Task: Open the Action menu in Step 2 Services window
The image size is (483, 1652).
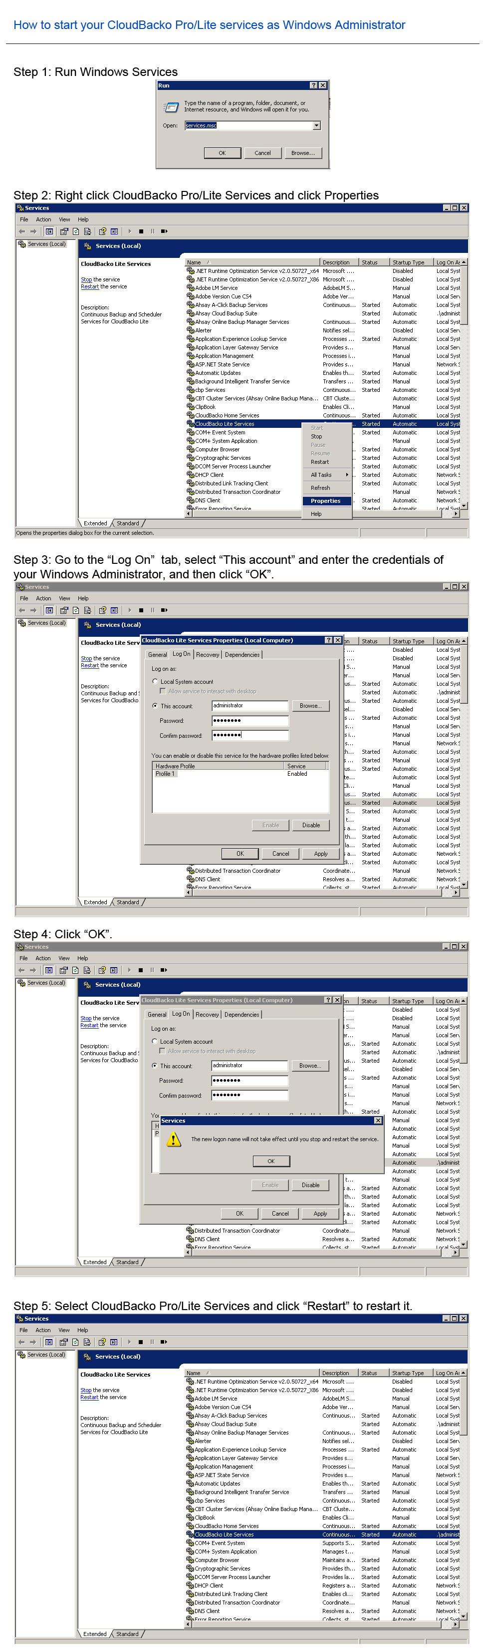Action: [43, 219]
